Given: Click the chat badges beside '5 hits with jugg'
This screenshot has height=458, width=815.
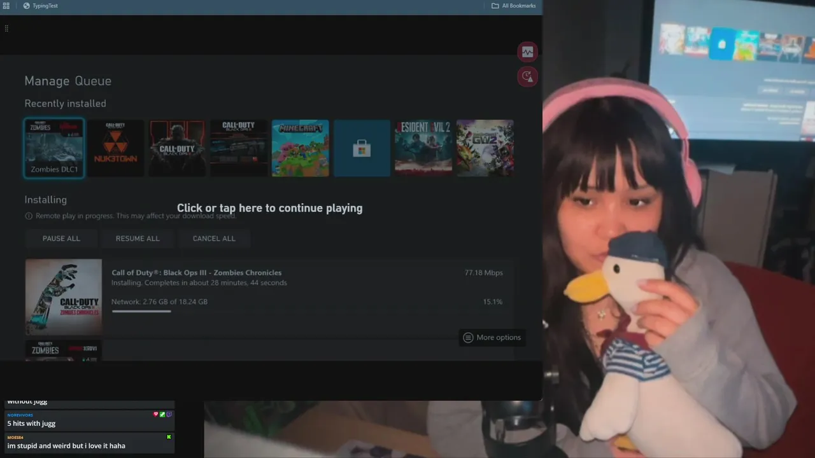Looking at the screenshot, I should point(162,414).
